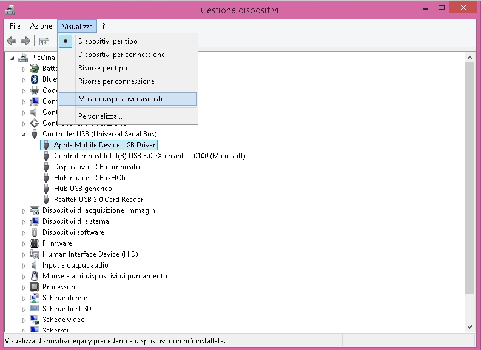Open Personalizza... from the Visualizza menu
481x350 pixels.
click(100, 116)
